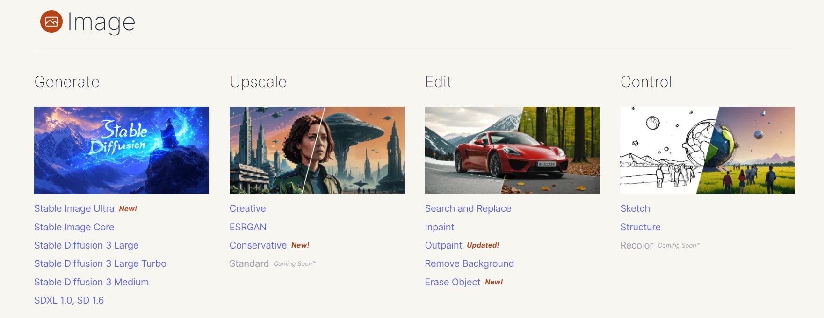The height and width of the screenshot is (318, 824).
Task: Click the Coming Soon label beside Recolor
Action: [x=679, y=246]
